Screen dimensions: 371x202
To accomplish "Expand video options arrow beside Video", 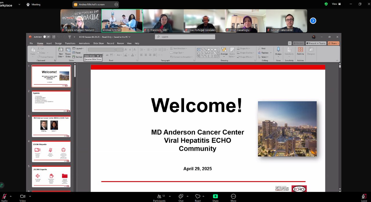I will point(30,196).
